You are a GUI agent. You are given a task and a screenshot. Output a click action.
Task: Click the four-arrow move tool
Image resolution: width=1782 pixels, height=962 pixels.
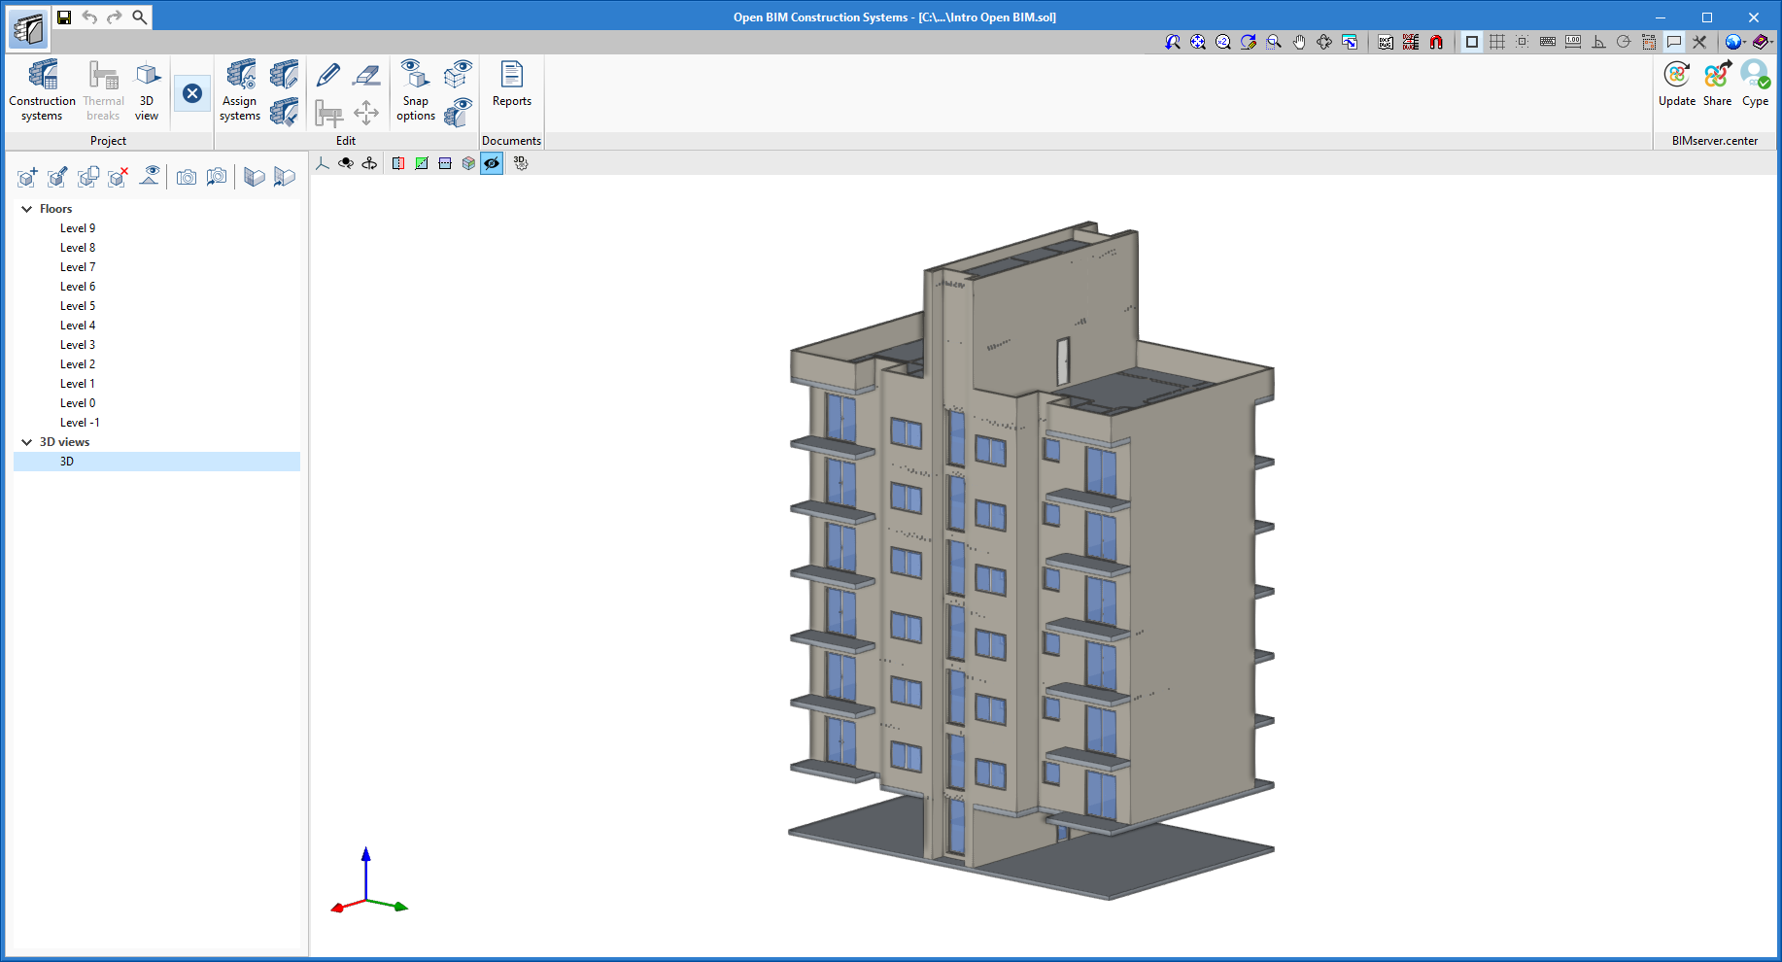coord(366,113)
